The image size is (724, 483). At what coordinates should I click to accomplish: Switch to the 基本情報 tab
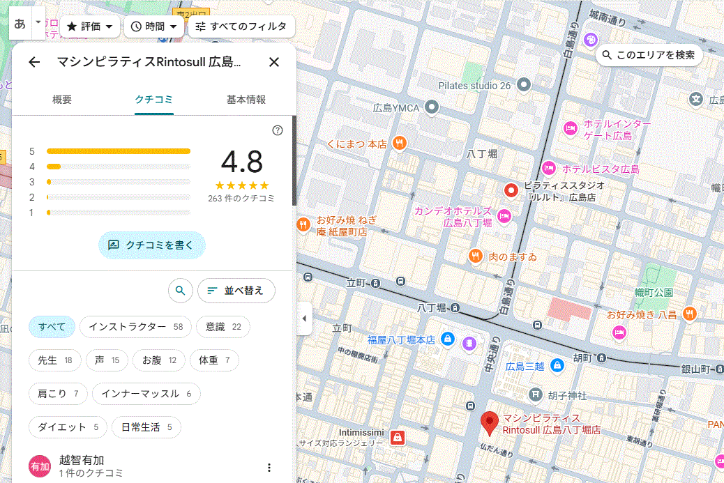tap(246, 100)
